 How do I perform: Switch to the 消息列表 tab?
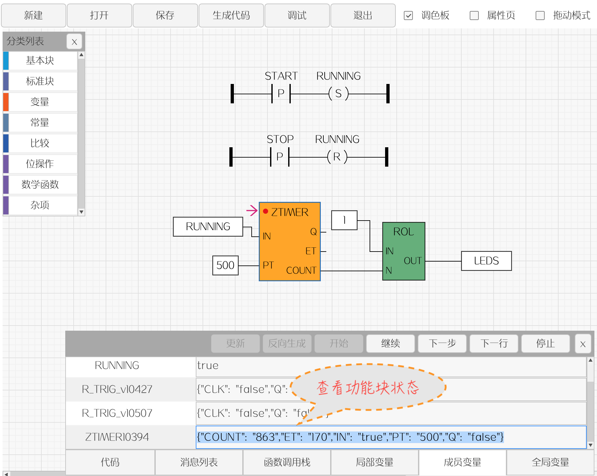pyautogui.click(x=199, y=462)
